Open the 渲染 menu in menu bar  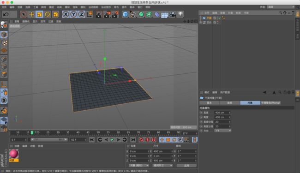(x=75, y=7)
